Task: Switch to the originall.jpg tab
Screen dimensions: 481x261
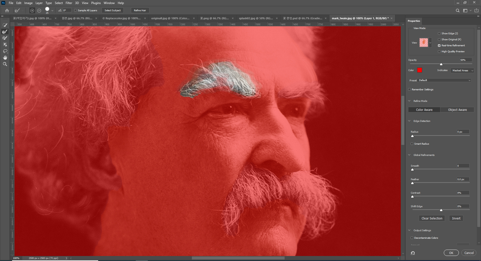Action: pos(170,18)
